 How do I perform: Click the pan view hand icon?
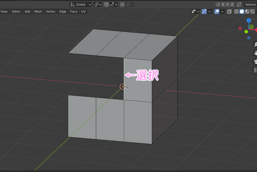click(x=255, y=53)
